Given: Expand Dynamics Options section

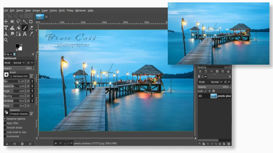Looking at the screenshot, I should point(5,119).
